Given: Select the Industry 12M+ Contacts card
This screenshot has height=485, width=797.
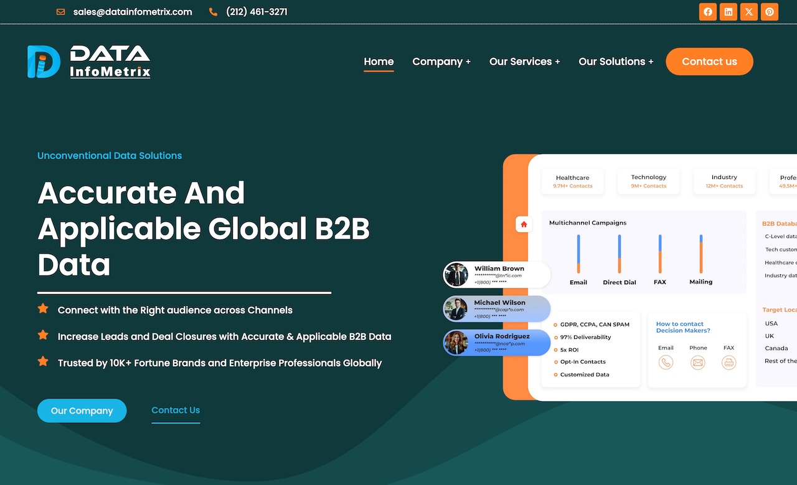Looking at the screenshot, I should pos(724,182).
